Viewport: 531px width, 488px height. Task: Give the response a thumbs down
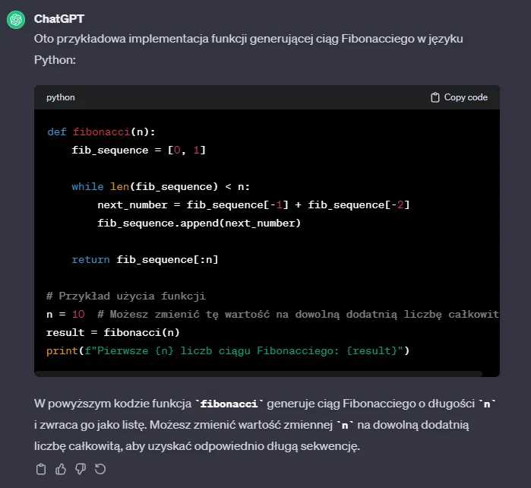click(x=81, y=468)
